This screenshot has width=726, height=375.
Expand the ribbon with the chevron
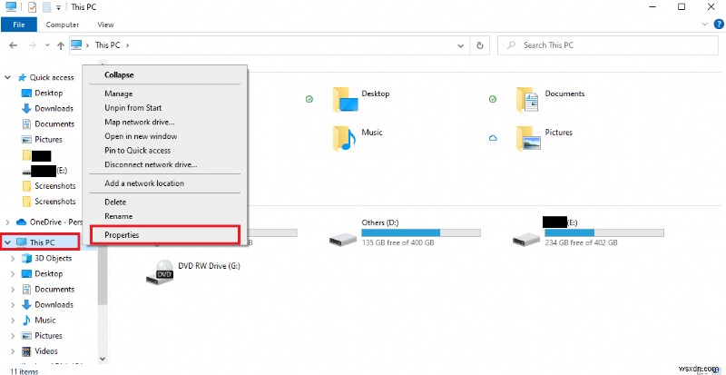pyautogui.click(x=705, y=25)
